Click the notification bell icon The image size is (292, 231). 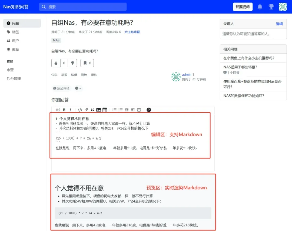260,7
